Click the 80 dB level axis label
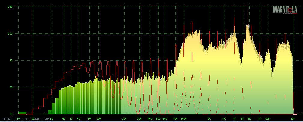Viewport: 303px width, 122px height. (11, 87)
